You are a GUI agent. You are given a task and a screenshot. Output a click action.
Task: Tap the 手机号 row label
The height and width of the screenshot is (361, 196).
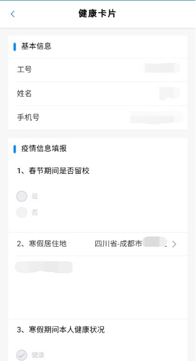28,117
